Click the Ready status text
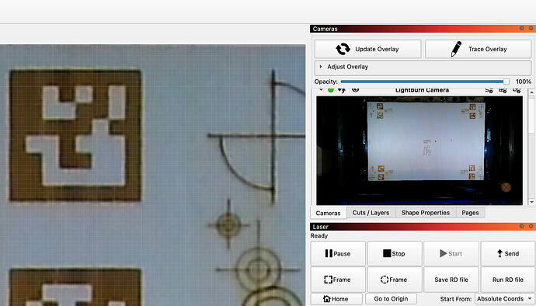Image resolution: width=536 pixels, height=306 pixels. tap(319, 235)
